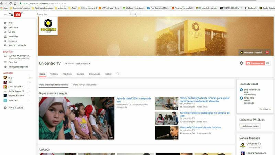Image resolution: width=275 pixels, height=155 pixels.
Task: Open the hamburger guide menu
Action: [5, 14]
